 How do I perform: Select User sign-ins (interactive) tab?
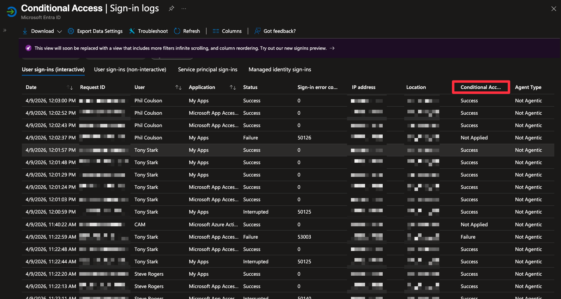[53, 70]
